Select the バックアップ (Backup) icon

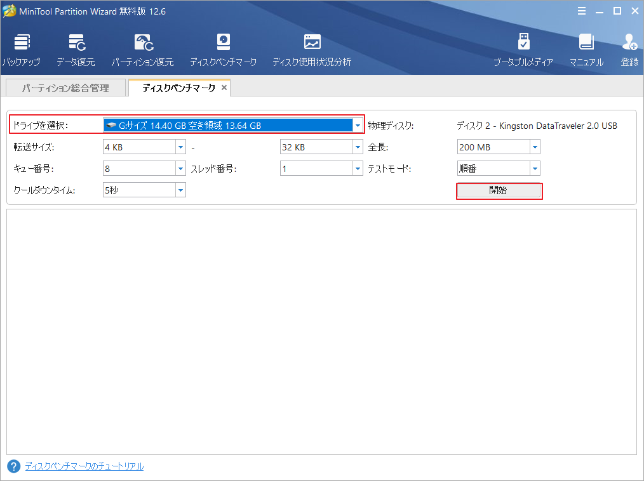(x=22, y=48)
